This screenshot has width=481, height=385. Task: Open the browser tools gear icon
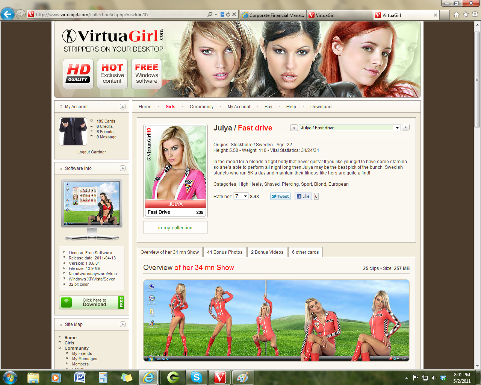click(475, 15)
